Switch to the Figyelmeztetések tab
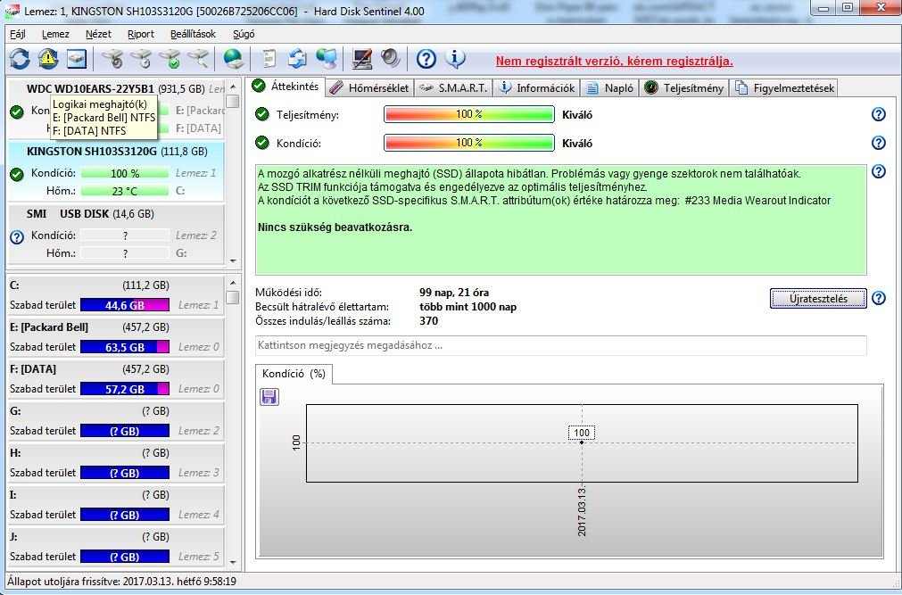902x595 pixels. [x=784, y=88]
